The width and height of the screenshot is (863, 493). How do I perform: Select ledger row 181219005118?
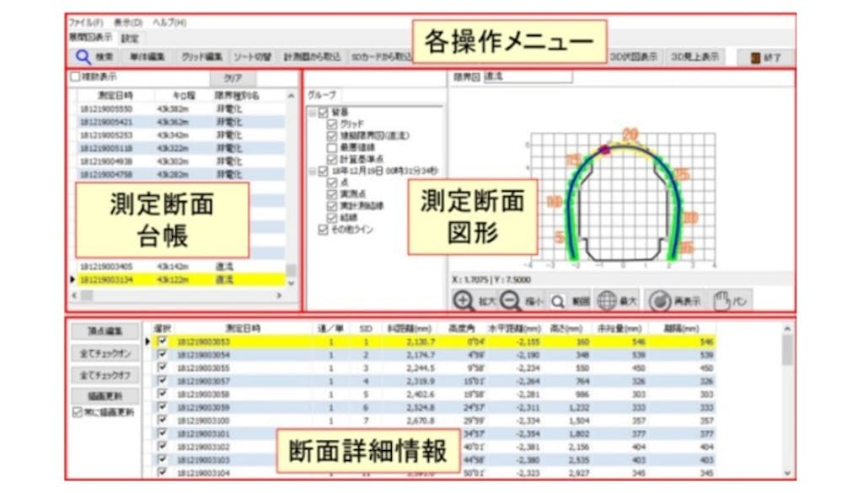coord(180,148)
